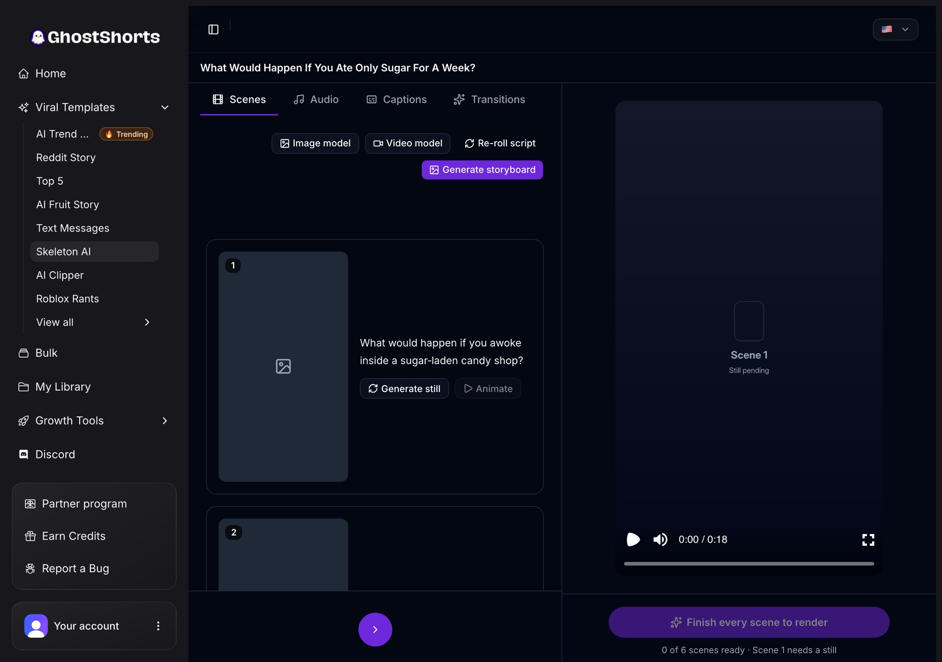Open the Captions tab
Screen dimensions: 942x662
396,99
